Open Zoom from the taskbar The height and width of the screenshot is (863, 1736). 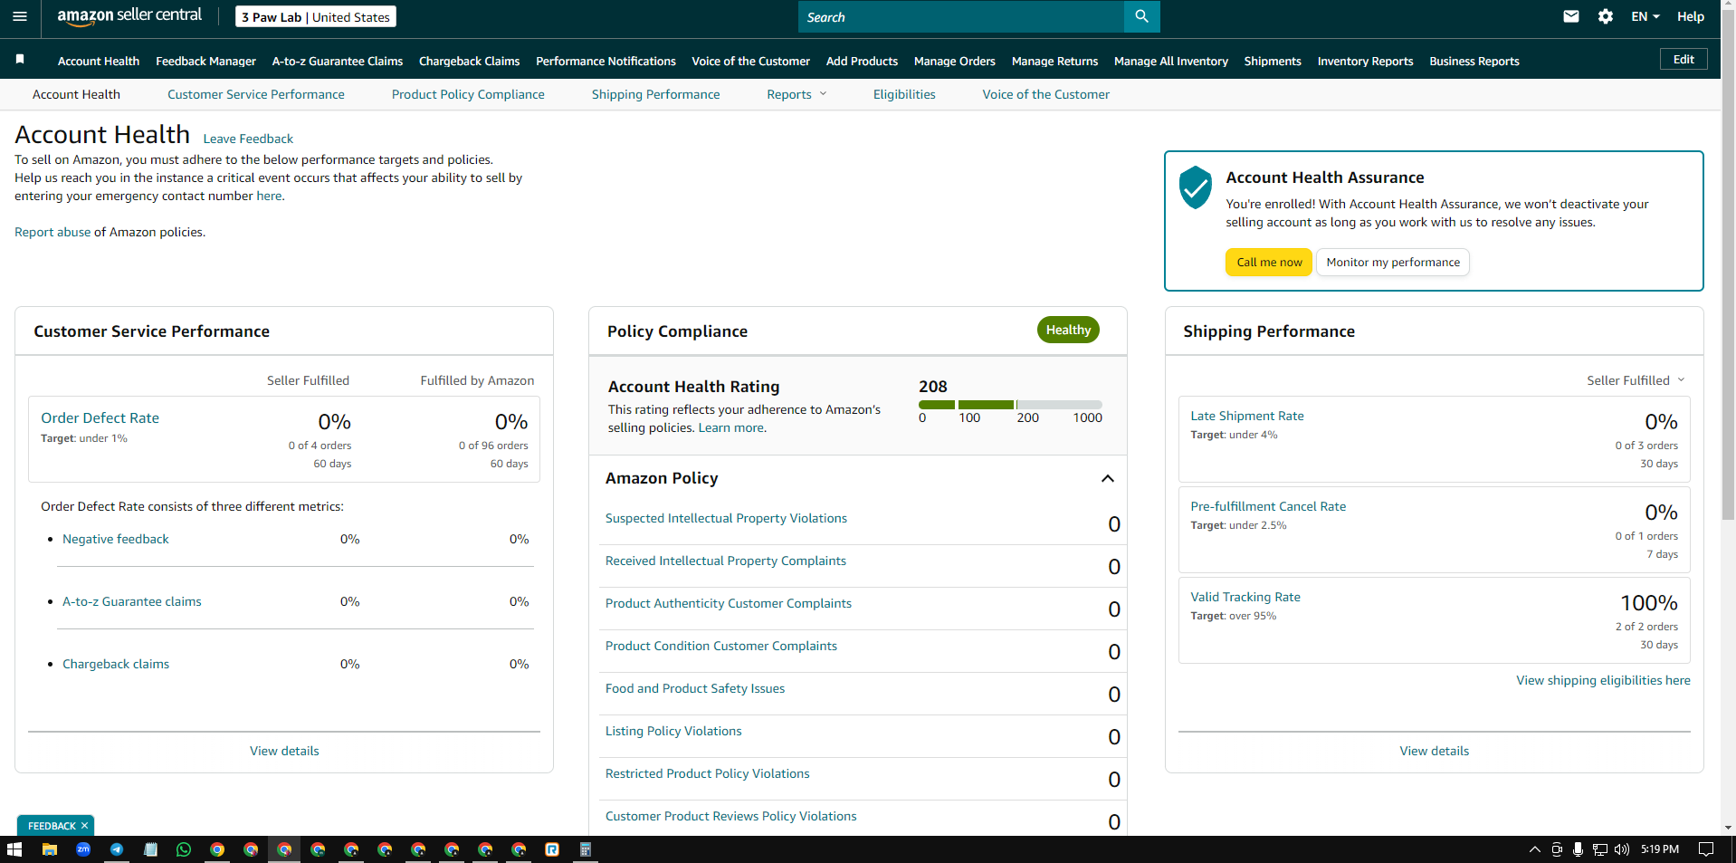(83, 849)
